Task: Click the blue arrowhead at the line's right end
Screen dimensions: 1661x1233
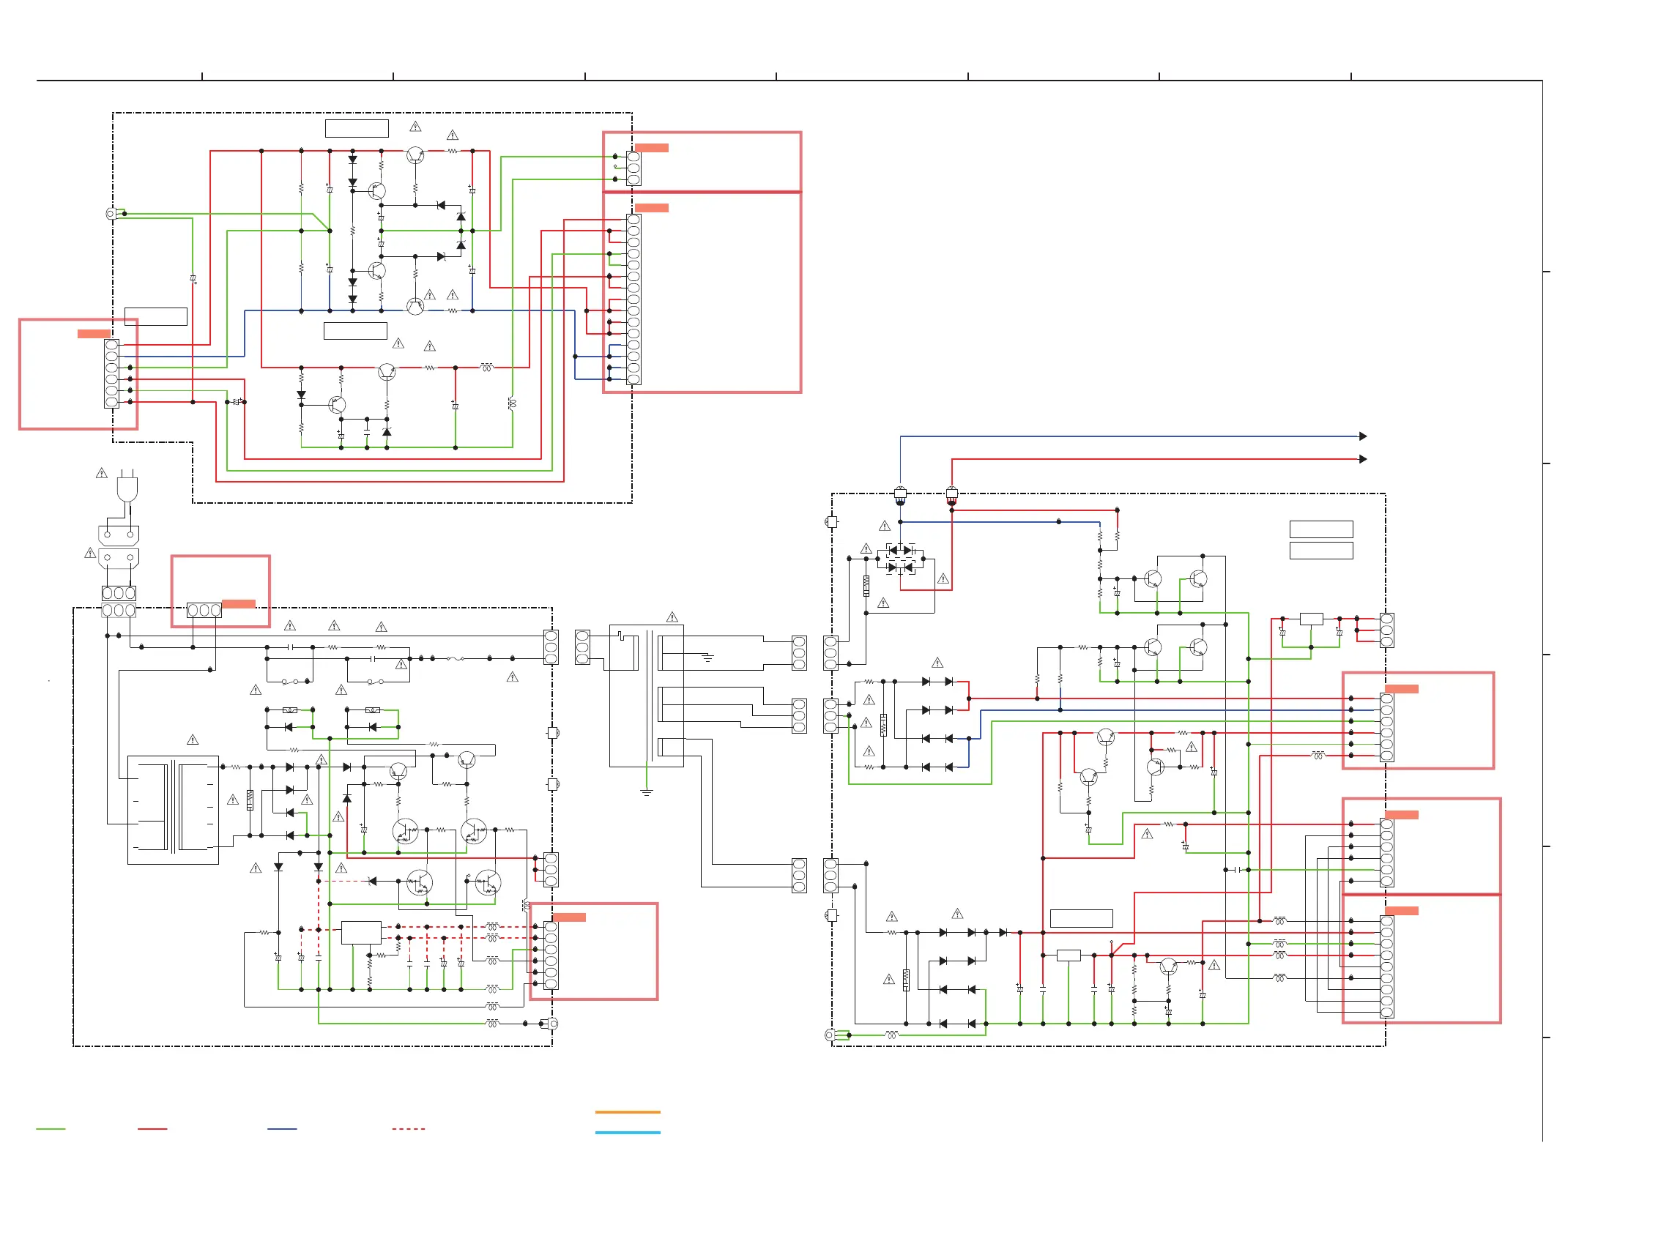Action: tap(1363, 436)
